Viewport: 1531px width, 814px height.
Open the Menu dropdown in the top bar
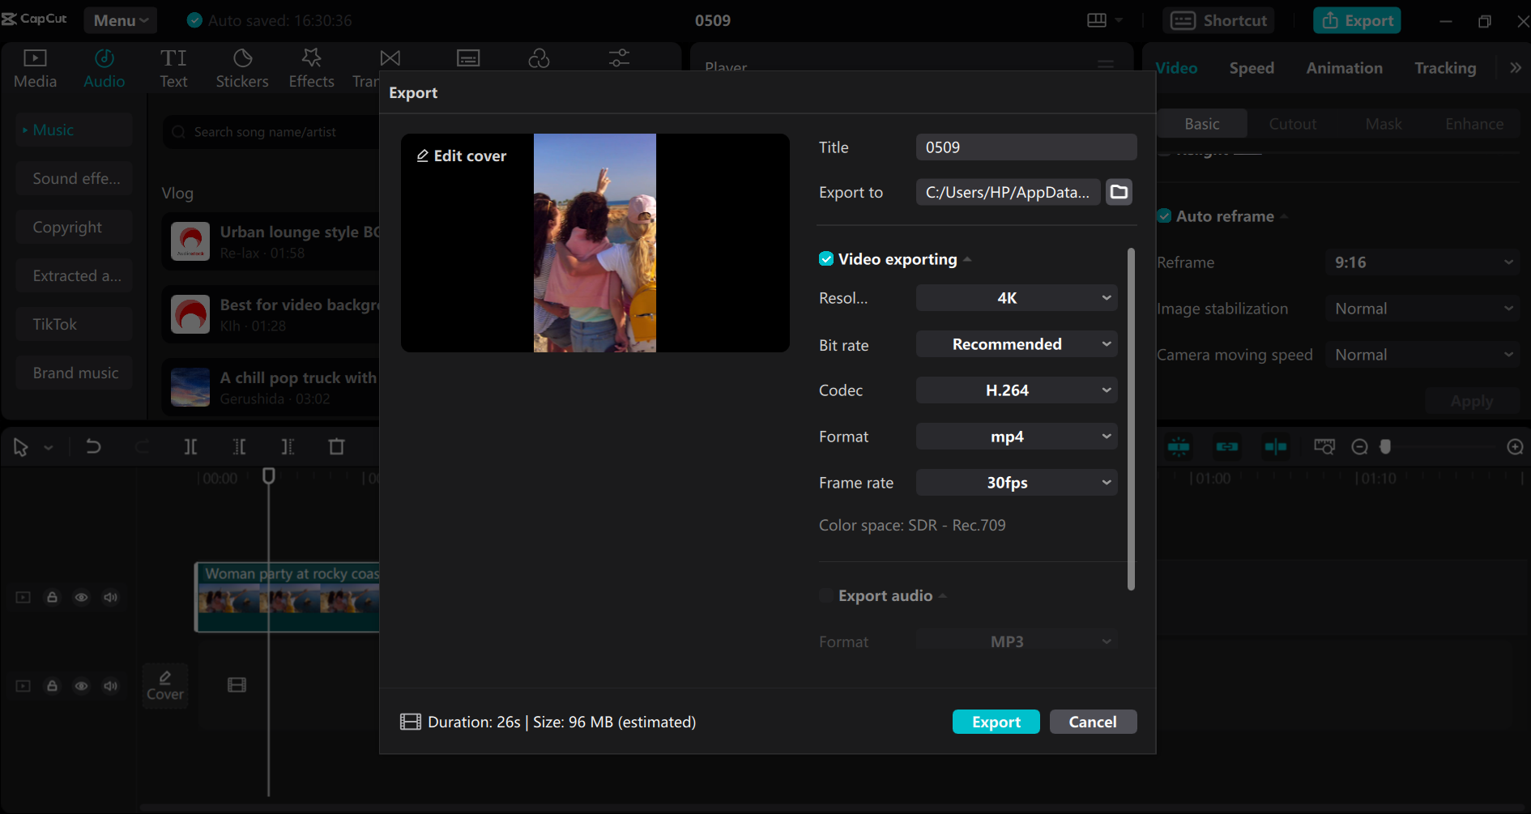pos(120,19)
